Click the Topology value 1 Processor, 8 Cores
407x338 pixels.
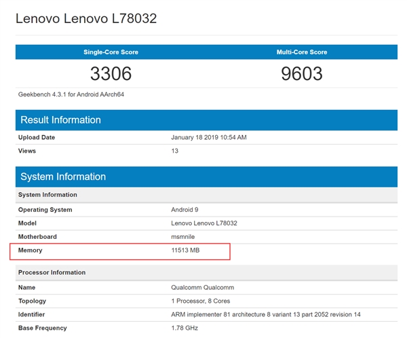click(200, 301)
